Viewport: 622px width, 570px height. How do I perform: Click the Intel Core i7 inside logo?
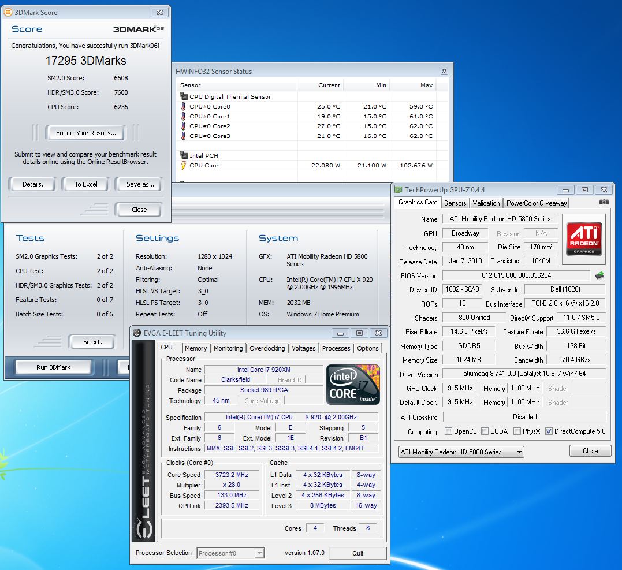point(353,385)
